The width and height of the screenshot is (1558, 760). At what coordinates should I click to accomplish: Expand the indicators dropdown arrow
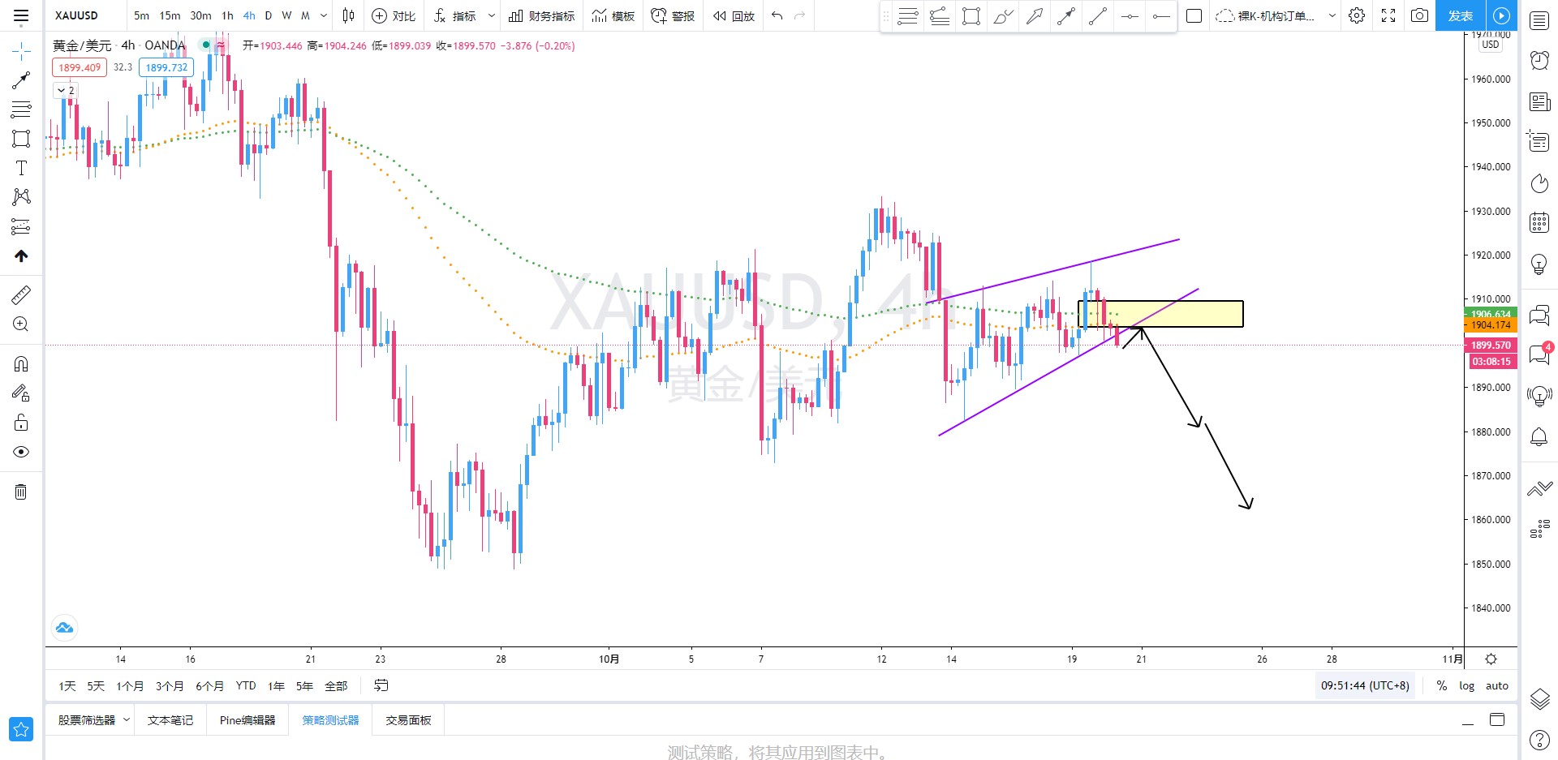pos(491,15)
